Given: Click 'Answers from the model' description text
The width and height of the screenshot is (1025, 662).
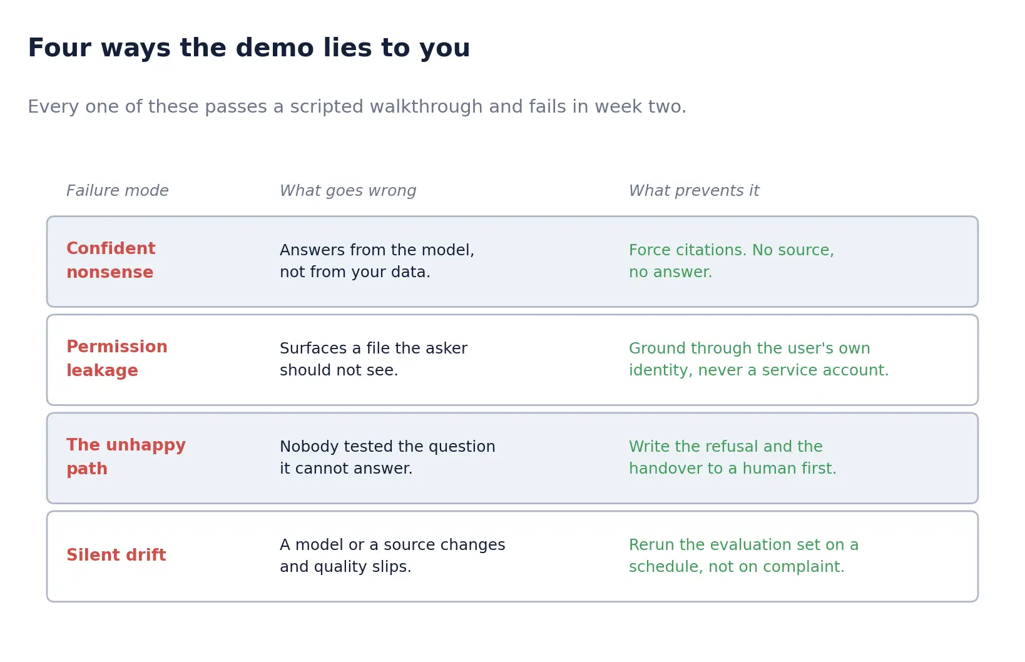Looking at the screenshot, I should click(x=377, y=261).
